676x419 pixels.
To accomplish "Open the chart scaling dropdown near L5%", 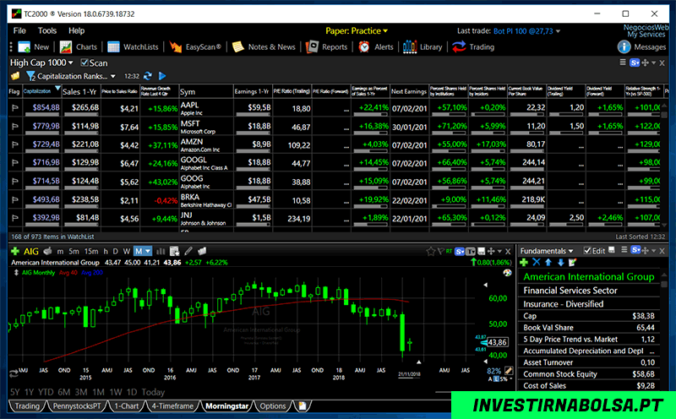I will (x=511, y=379).
